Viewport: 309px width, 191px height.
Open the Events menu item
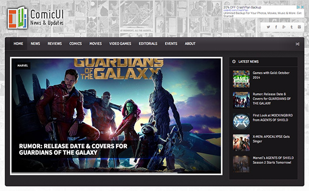point(171,44)
